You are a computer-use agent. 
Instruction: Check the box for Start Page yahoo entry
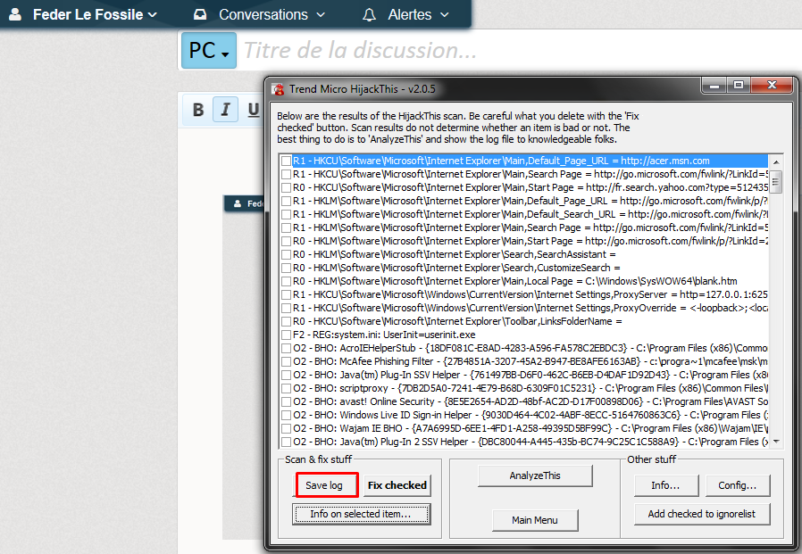click(x=287, y=187)
